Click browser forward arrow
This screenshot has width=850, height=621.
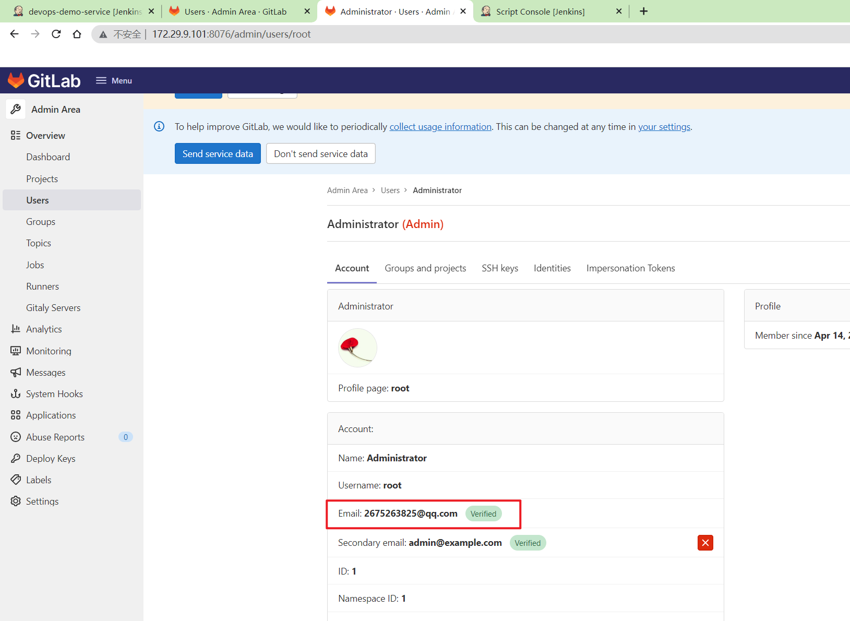pyautogui.click(x=35, y=34)
